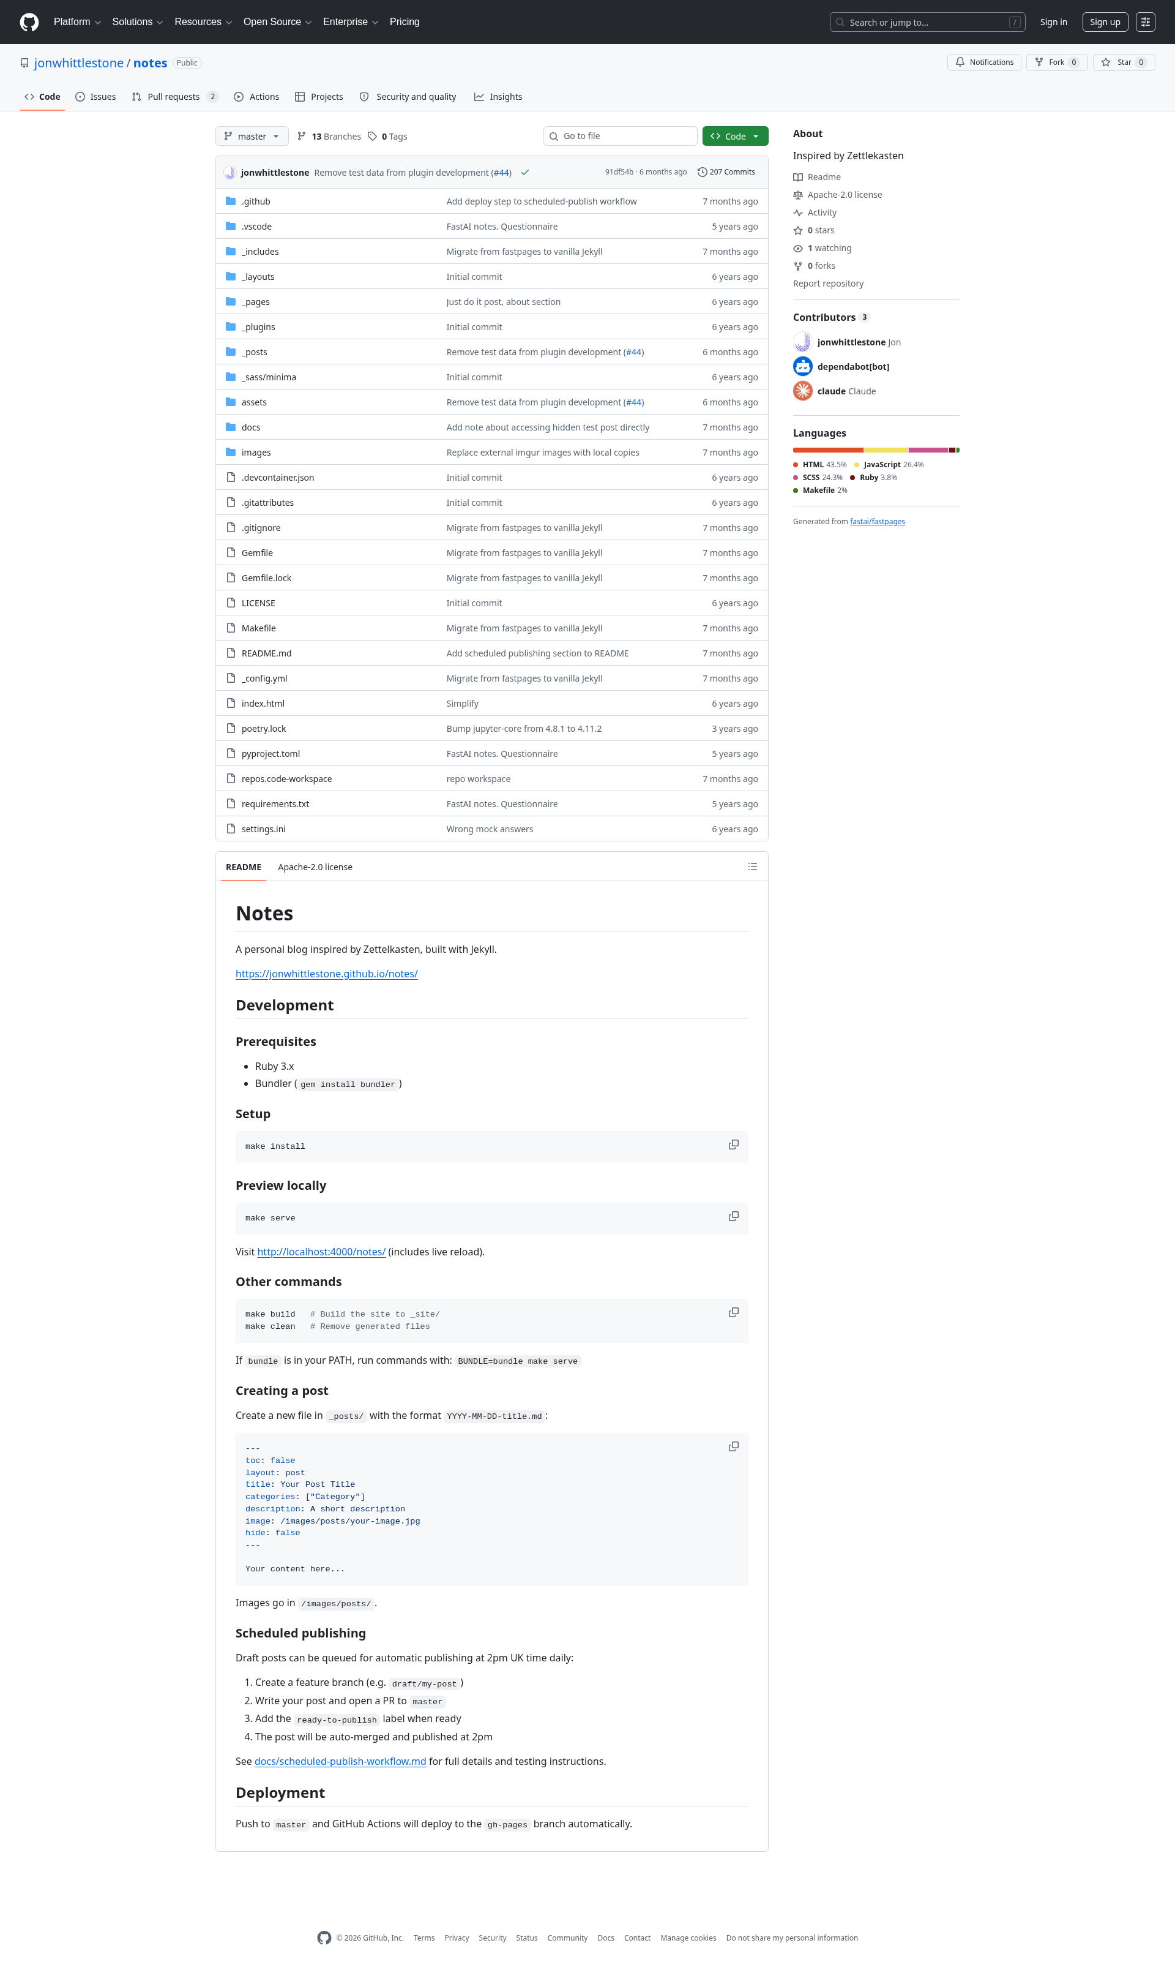The width and height of the screenshot is (1175, 1970).
Task: Expand the Platform menu in header
Action: tap(76, 22)
